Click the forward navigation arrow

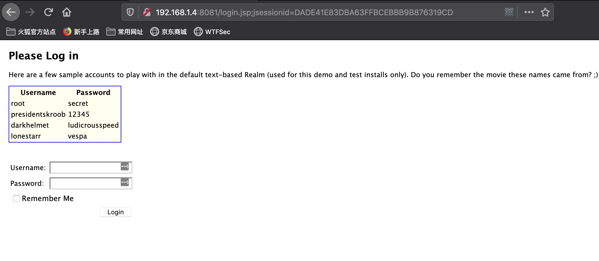[30, 12]
